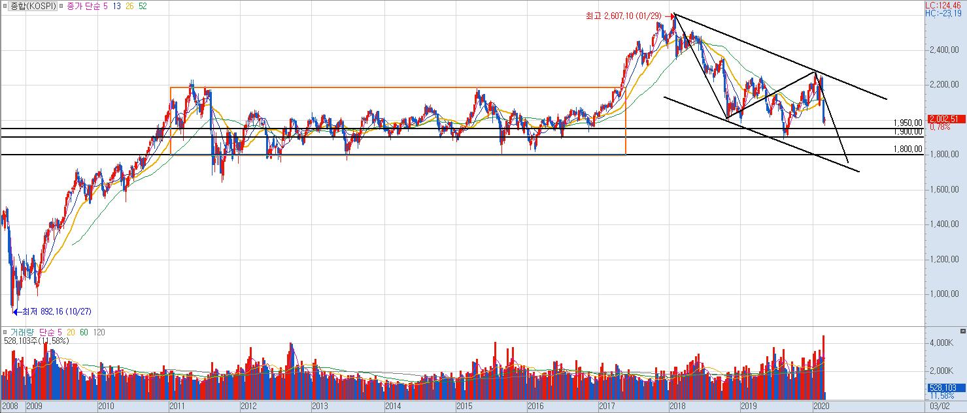Click the 528,103주(11.58%) volume readout

pos(35,341)
